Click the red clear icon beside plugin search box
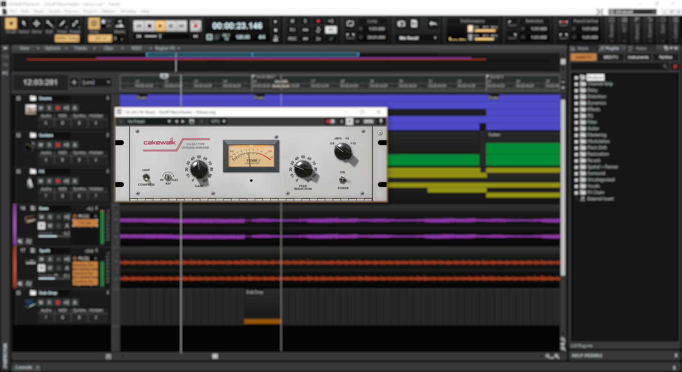This screenshot has width=682, height=372. [676, 66]
